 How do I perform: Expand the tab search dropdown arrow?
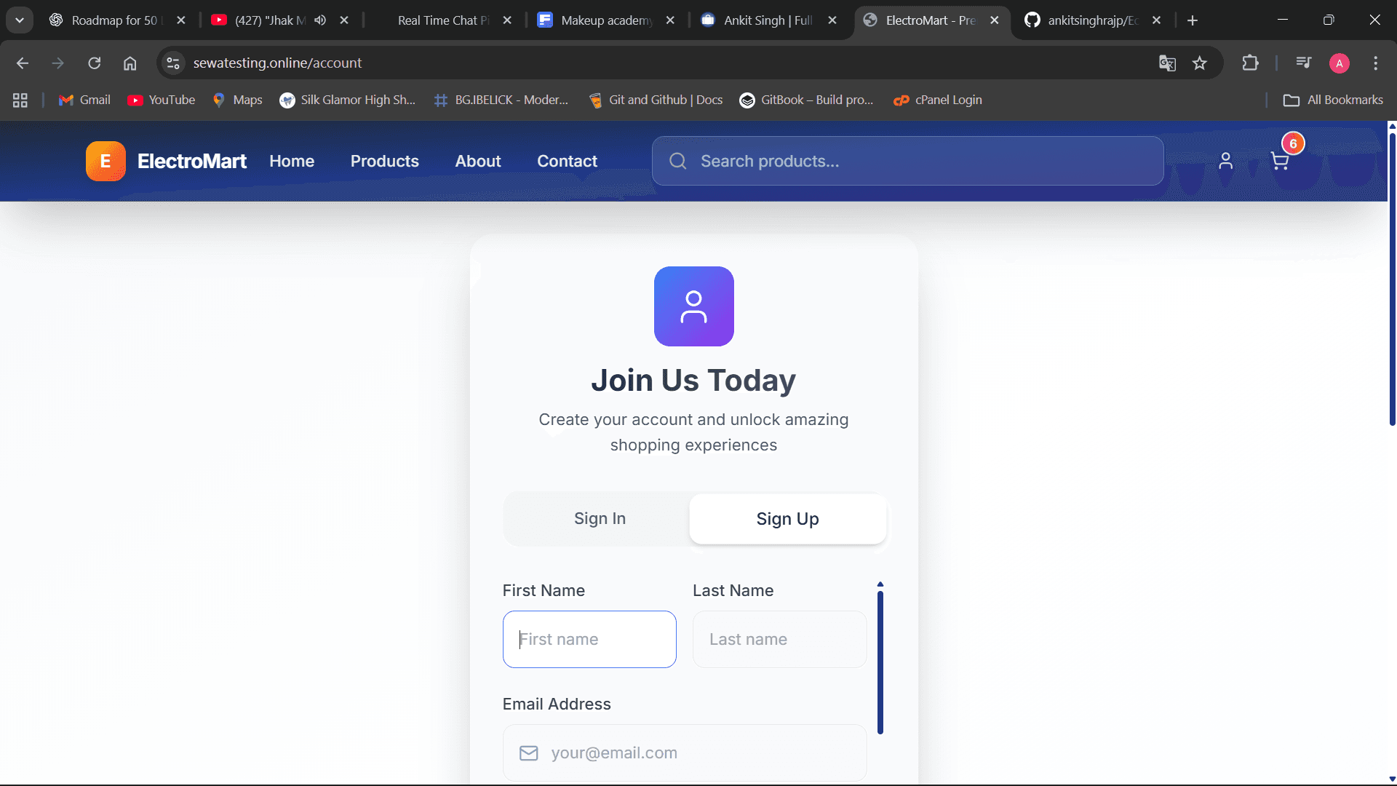coord(20,20)
